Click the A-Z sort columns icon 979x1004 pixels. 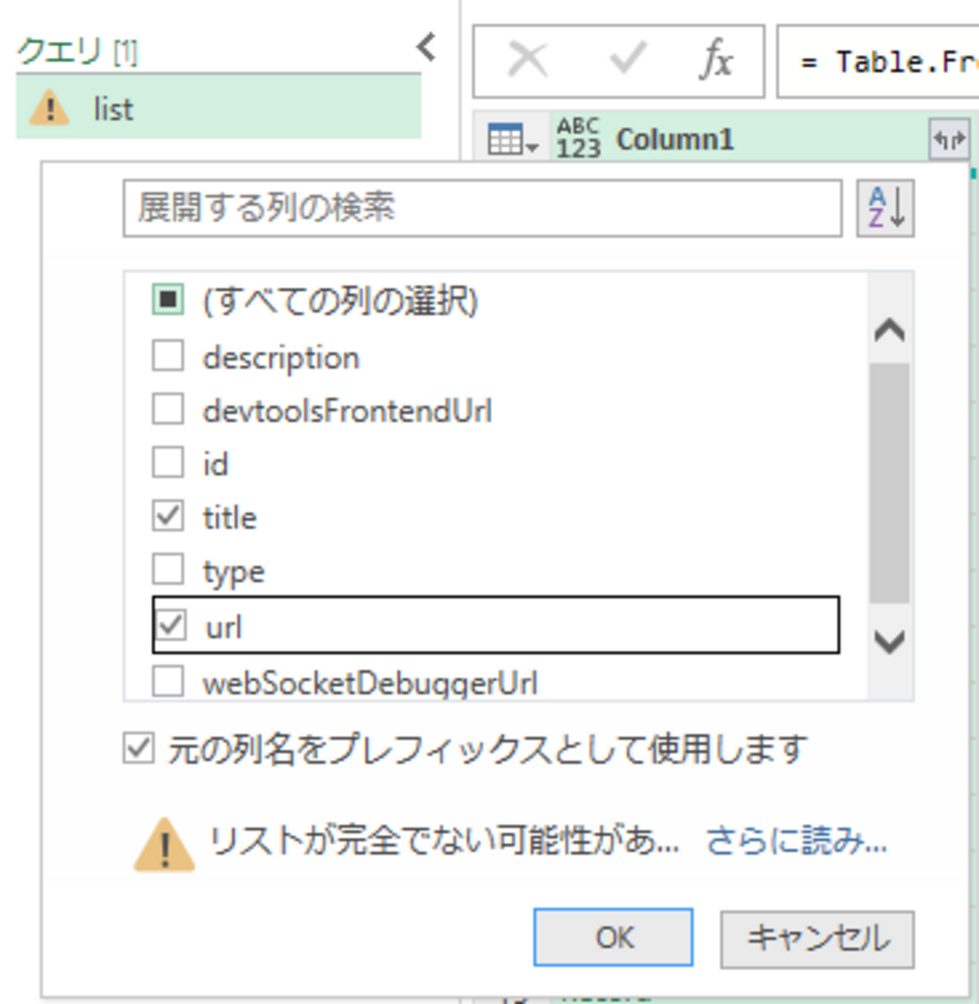pos(886,208)
